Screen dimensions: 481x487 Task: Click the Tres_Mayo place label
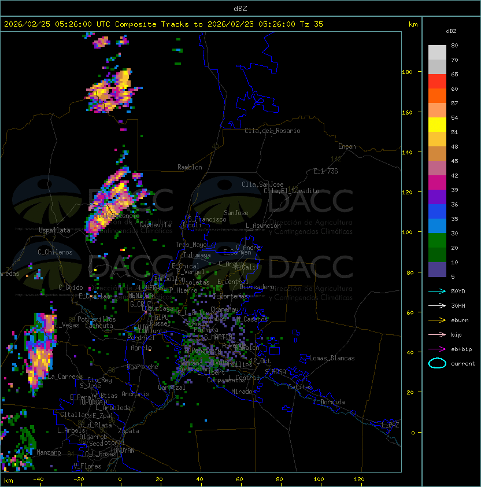tap(191, 245)
